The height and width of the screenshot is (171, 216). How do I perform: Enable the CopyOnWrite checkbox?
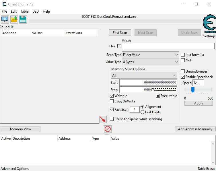(112, 101)
